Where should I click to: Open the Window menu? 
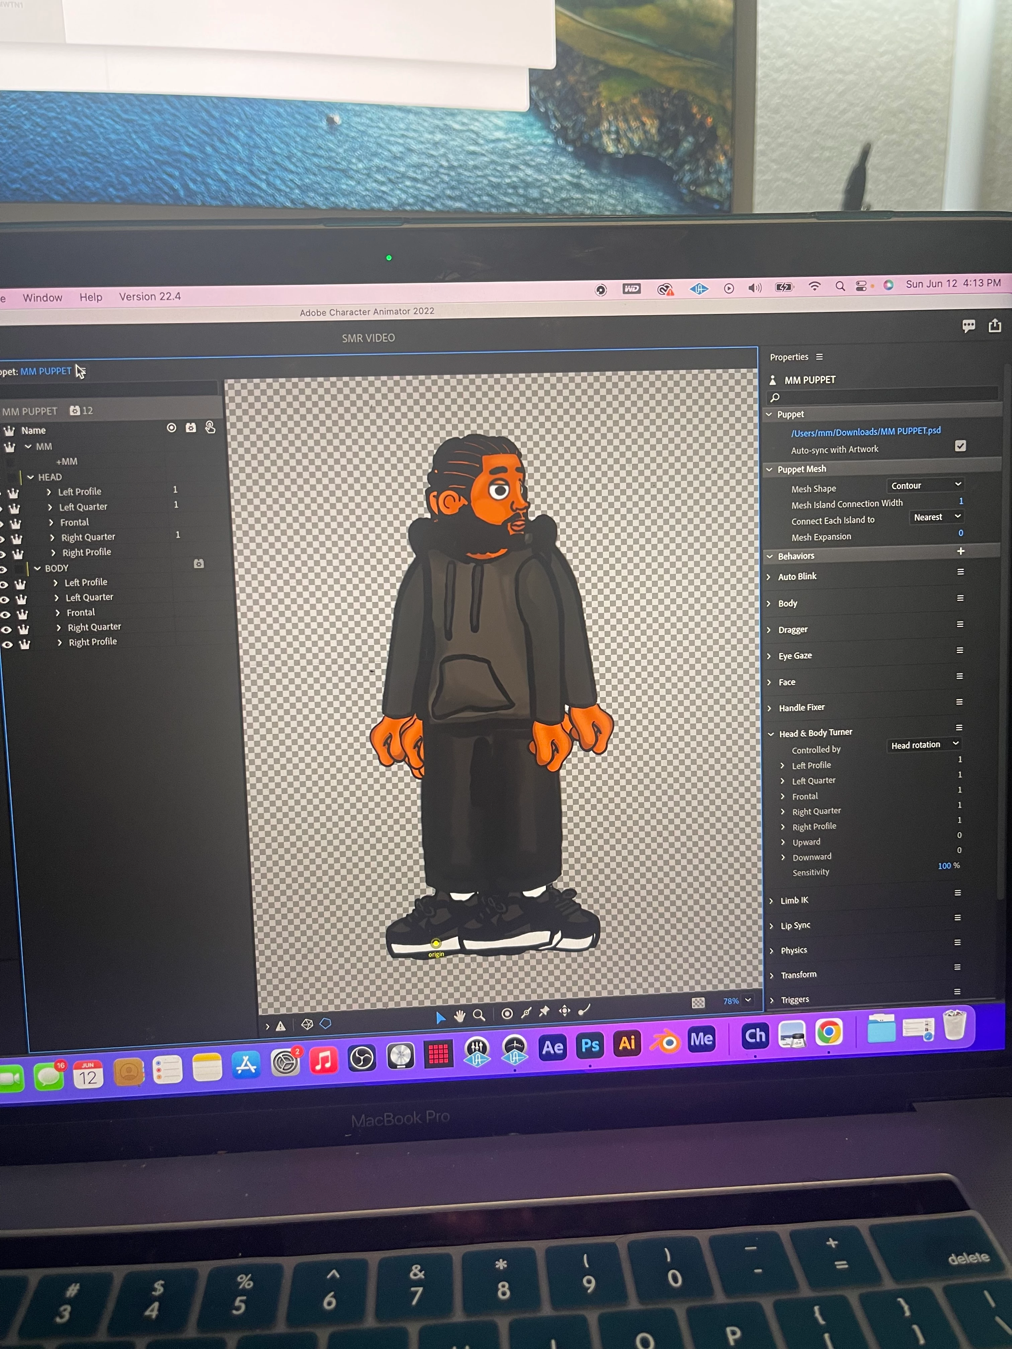[x=42, y=298]
